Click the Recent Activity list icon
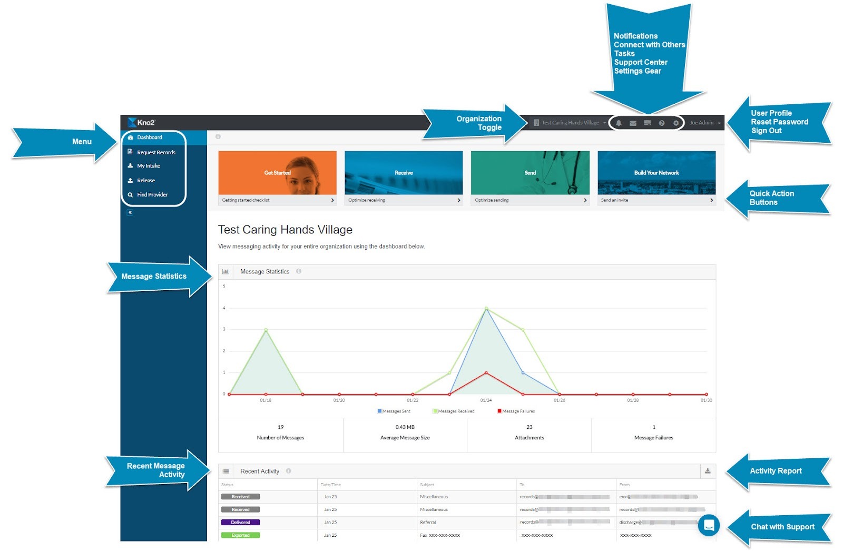 coord(226,471)
